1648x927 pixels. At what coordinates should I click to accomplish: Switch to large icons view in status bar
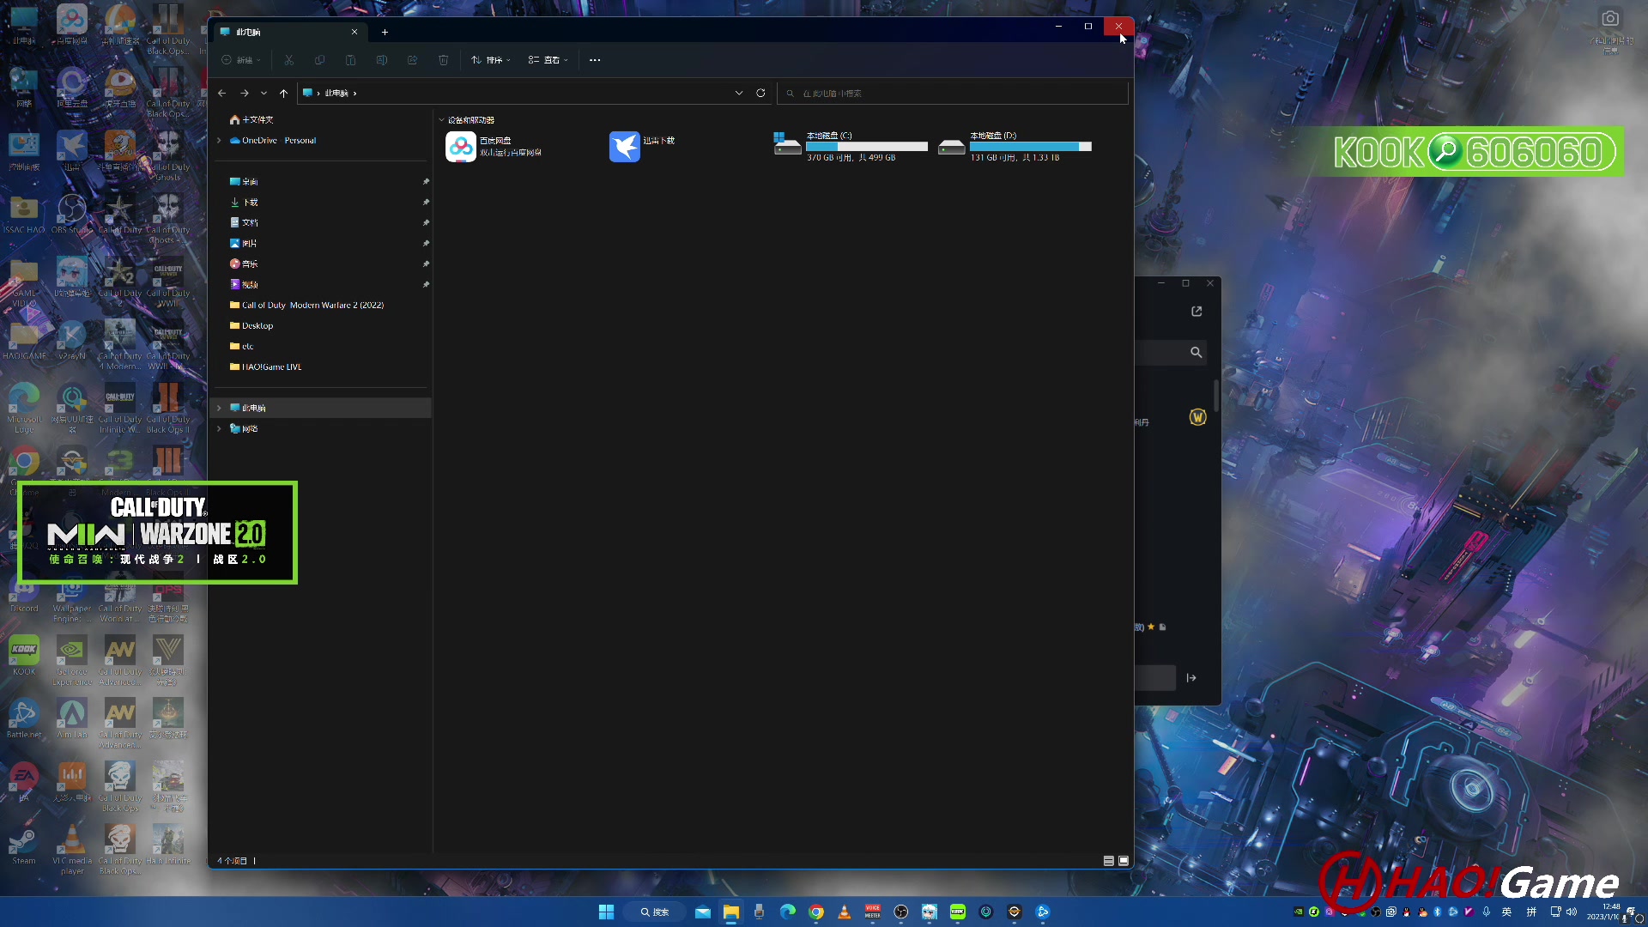(1124, 861)
